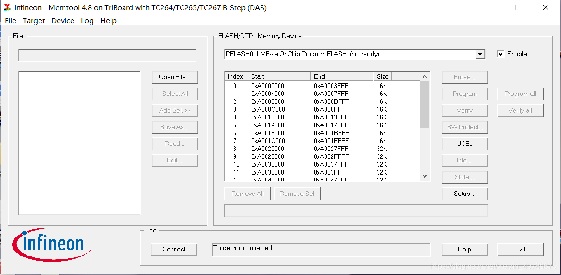561x275 pixels.
Task: Click the Memtool application icon in title bar
Action: coord(7,7)
